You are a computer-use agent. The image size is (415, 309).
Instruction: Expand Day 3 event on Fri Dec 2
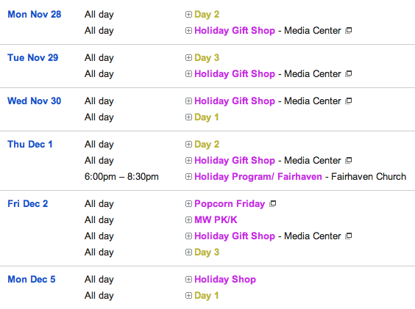pyautogui.click(x=188, y=252)
